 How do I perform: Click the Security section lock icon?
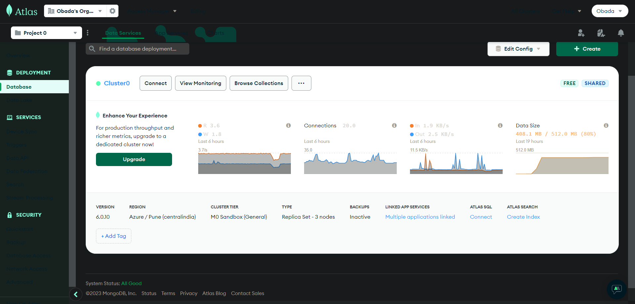tap(10, 215)
